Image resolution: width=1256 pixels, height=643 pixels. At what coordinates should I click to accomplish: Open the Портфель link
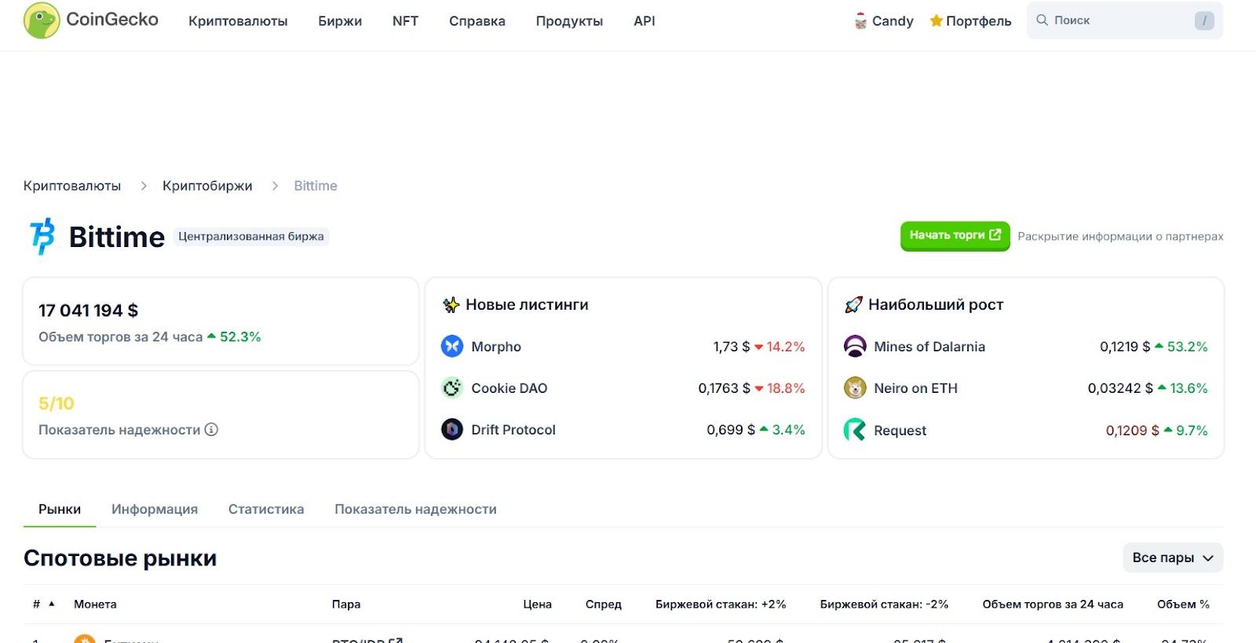point(970,21)
